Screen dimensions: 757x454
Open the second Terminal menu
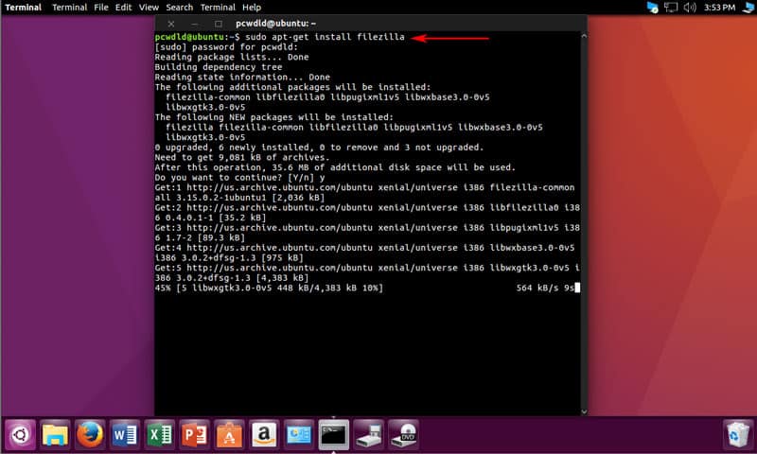218,8
